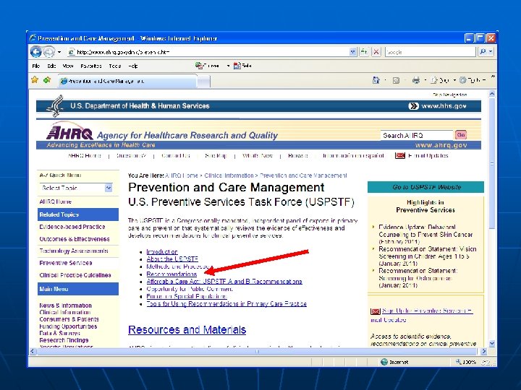Click inside the Google search box
521x390 pixels.
(x=430, y=52)
